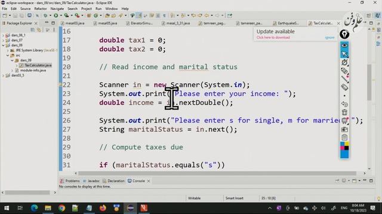Close the Console view tab
Screen dimensions: 382x214
(149, 181)
